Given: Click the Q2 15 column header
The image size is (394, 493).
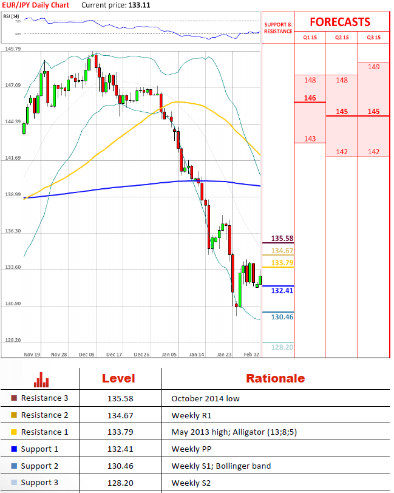Looking at the screenshot, I should tap(342, 38).
